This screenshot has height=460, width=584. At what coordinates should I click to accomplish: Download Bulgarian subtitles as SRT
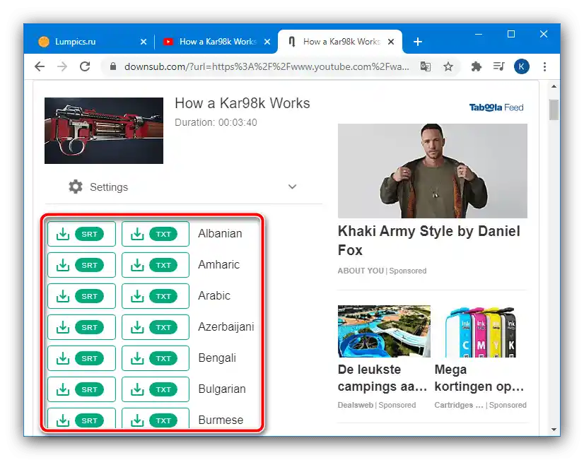click(81, 389)
